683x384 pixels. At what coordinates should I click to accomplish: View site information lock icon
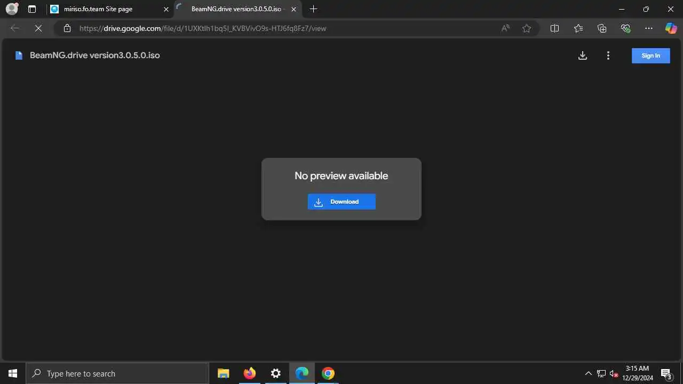point(67,28)
